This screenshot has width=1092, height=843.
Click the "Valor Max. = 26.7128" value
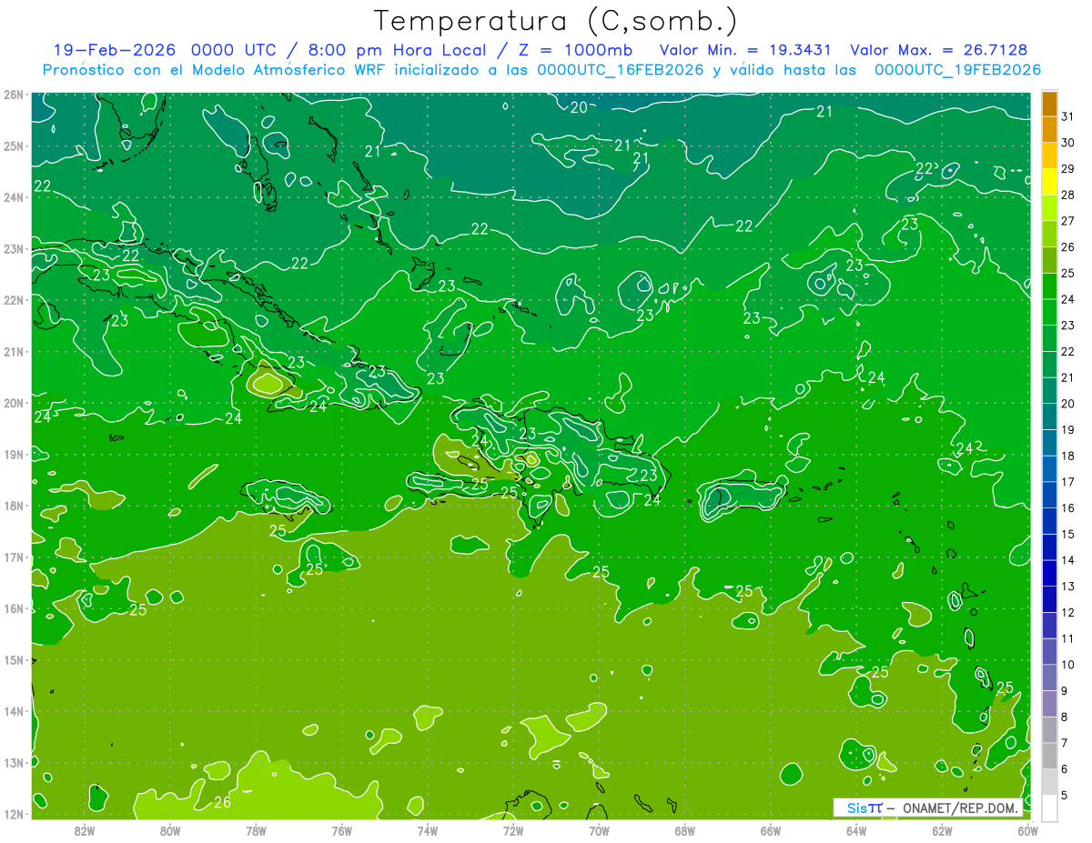coord(938,50)
